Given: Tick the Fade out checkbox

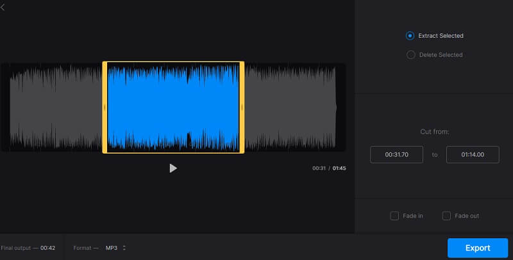Looking at the screenshot, I should [x=446, y=216].
